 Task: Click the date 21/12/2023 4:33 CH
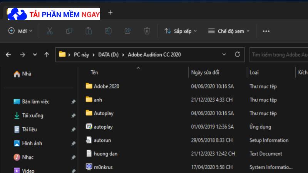pyautogui.click(x=212, y=100)
